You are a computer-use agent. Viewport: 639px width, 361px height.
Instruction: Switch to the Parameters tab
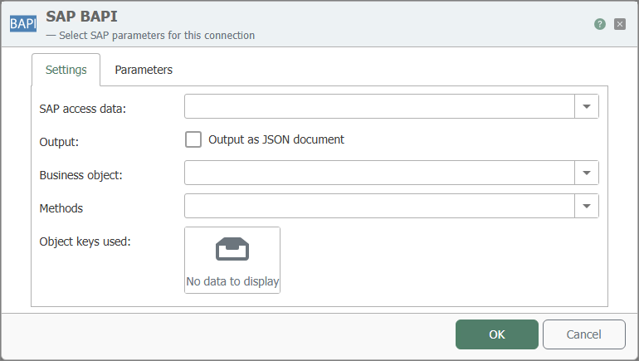coord(144,70)
